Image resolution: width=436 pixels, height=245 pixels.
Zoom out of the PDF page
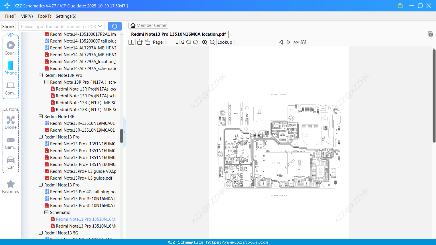coord(212,42)
